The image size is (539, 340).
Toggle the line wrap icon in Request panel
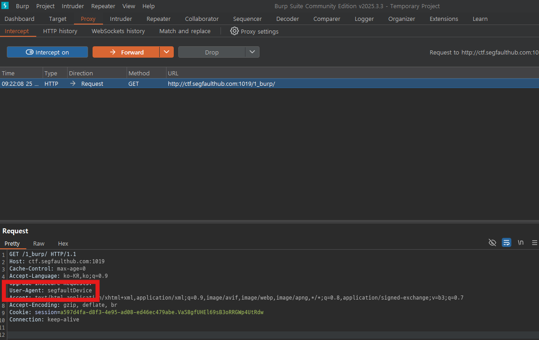506,243
